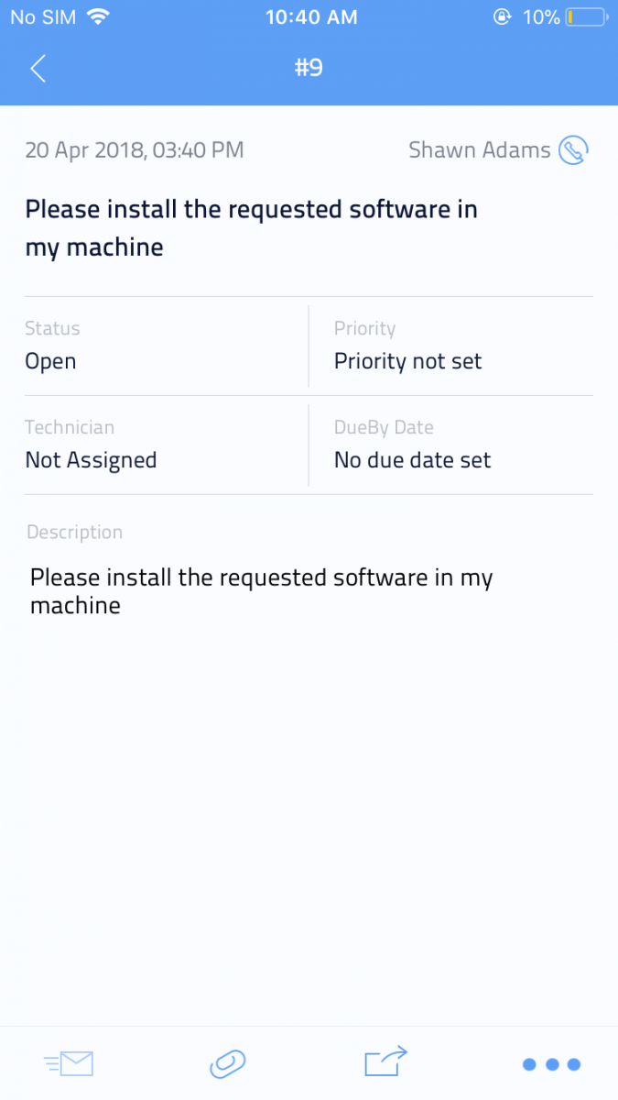This screenshot has width=618, height=1100.
Task: Tap the description body text
Action: pyautogui.click(x=261, y=591)
